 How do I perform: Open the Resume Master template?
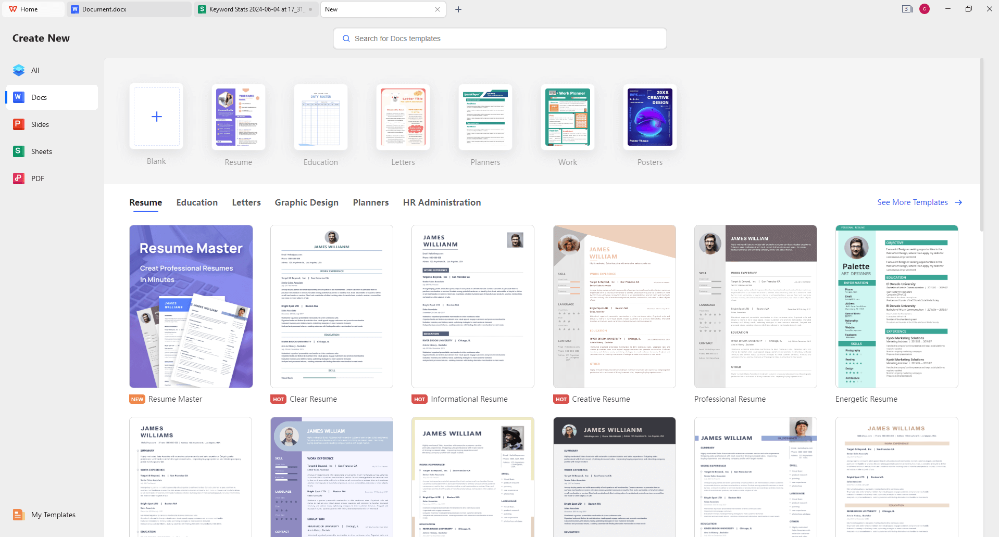191,306
